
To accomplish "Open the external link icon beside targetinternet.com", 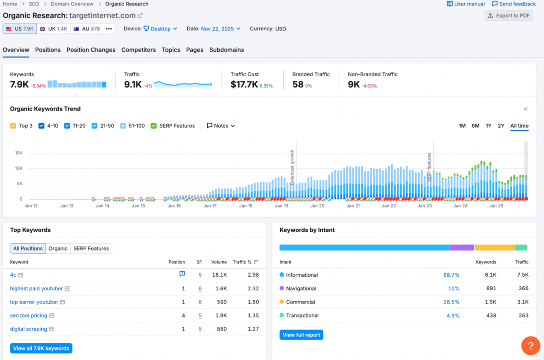I will (140, 15).
